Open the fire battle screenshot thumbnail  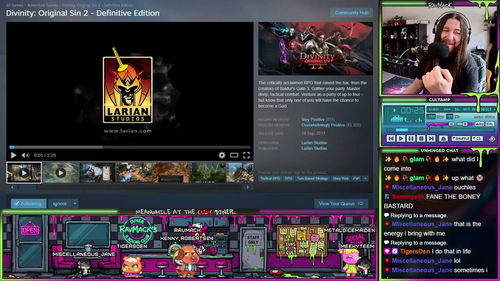[134, 173]
